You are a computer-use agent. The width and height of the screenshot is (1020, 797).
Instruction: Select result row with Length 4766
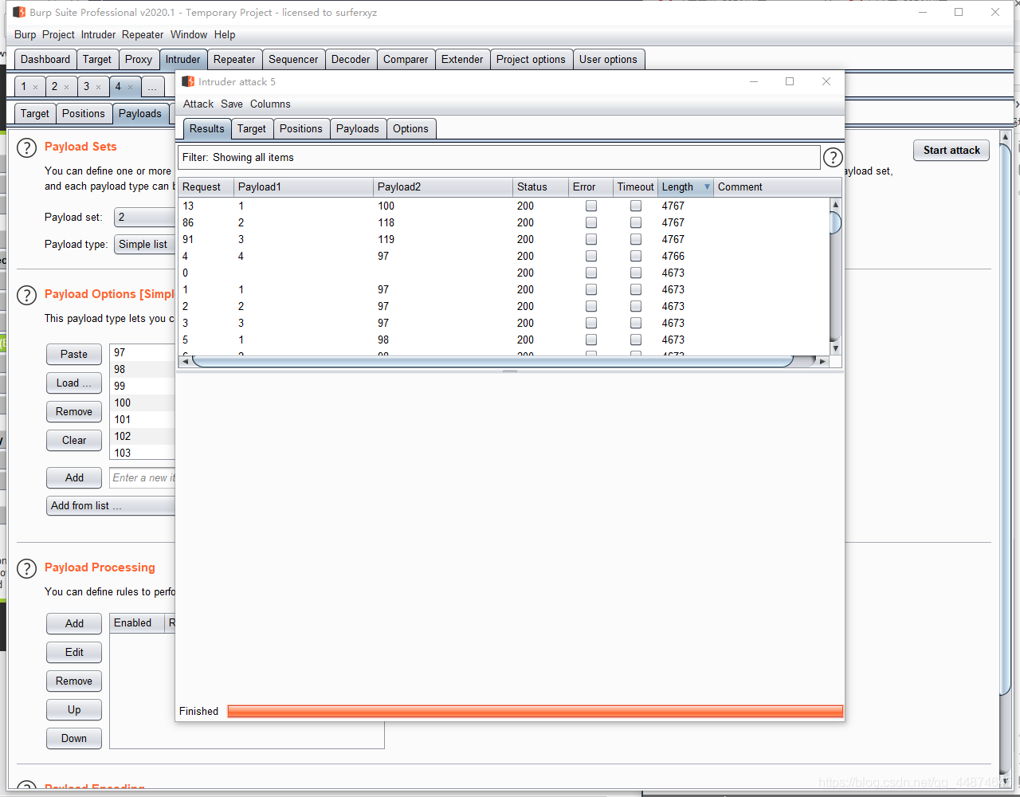coord(504,256)
